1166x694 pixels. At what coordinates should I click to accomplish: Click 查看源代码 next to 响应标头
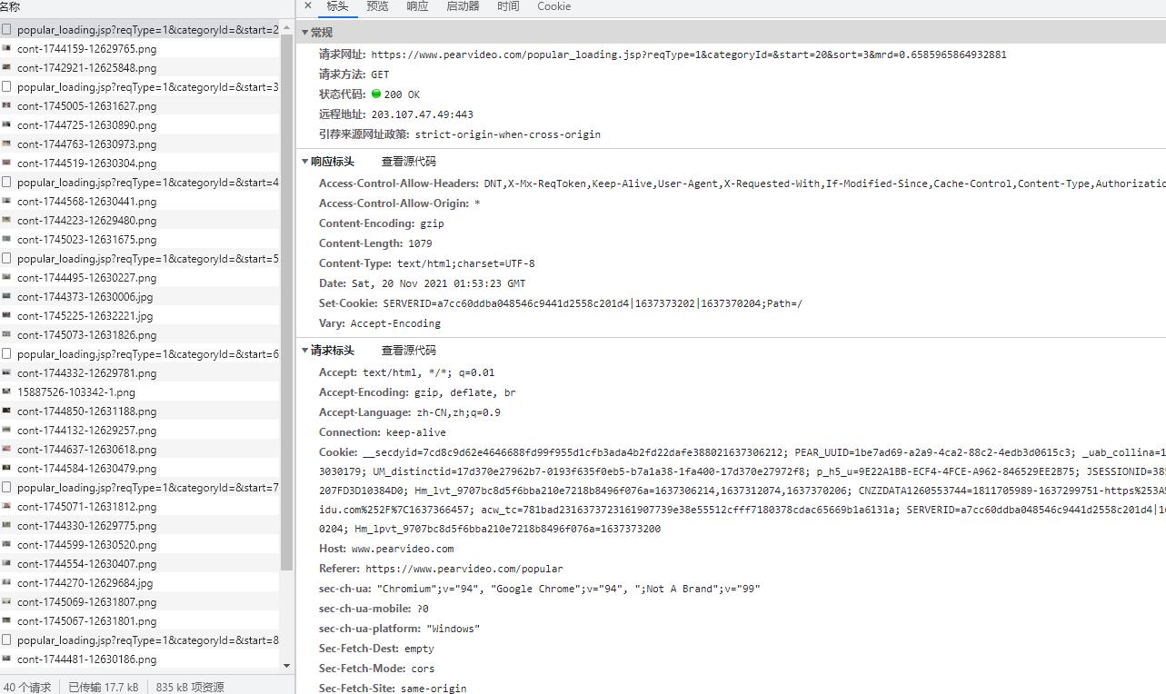408,162
